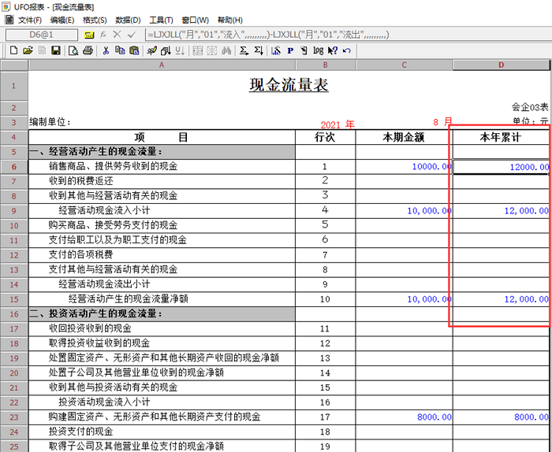The width and height of the screenshot is (552, 452).
Task: Click the Sigma with right arrow icon
Action: (244, 50)
